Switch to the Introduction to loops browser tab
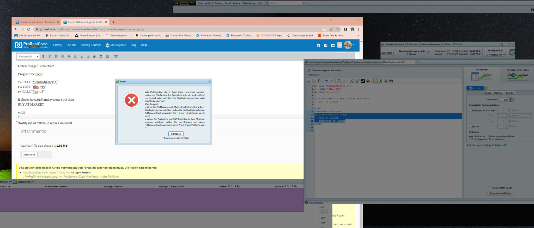 pyautogui.click(x=37, y=22)
